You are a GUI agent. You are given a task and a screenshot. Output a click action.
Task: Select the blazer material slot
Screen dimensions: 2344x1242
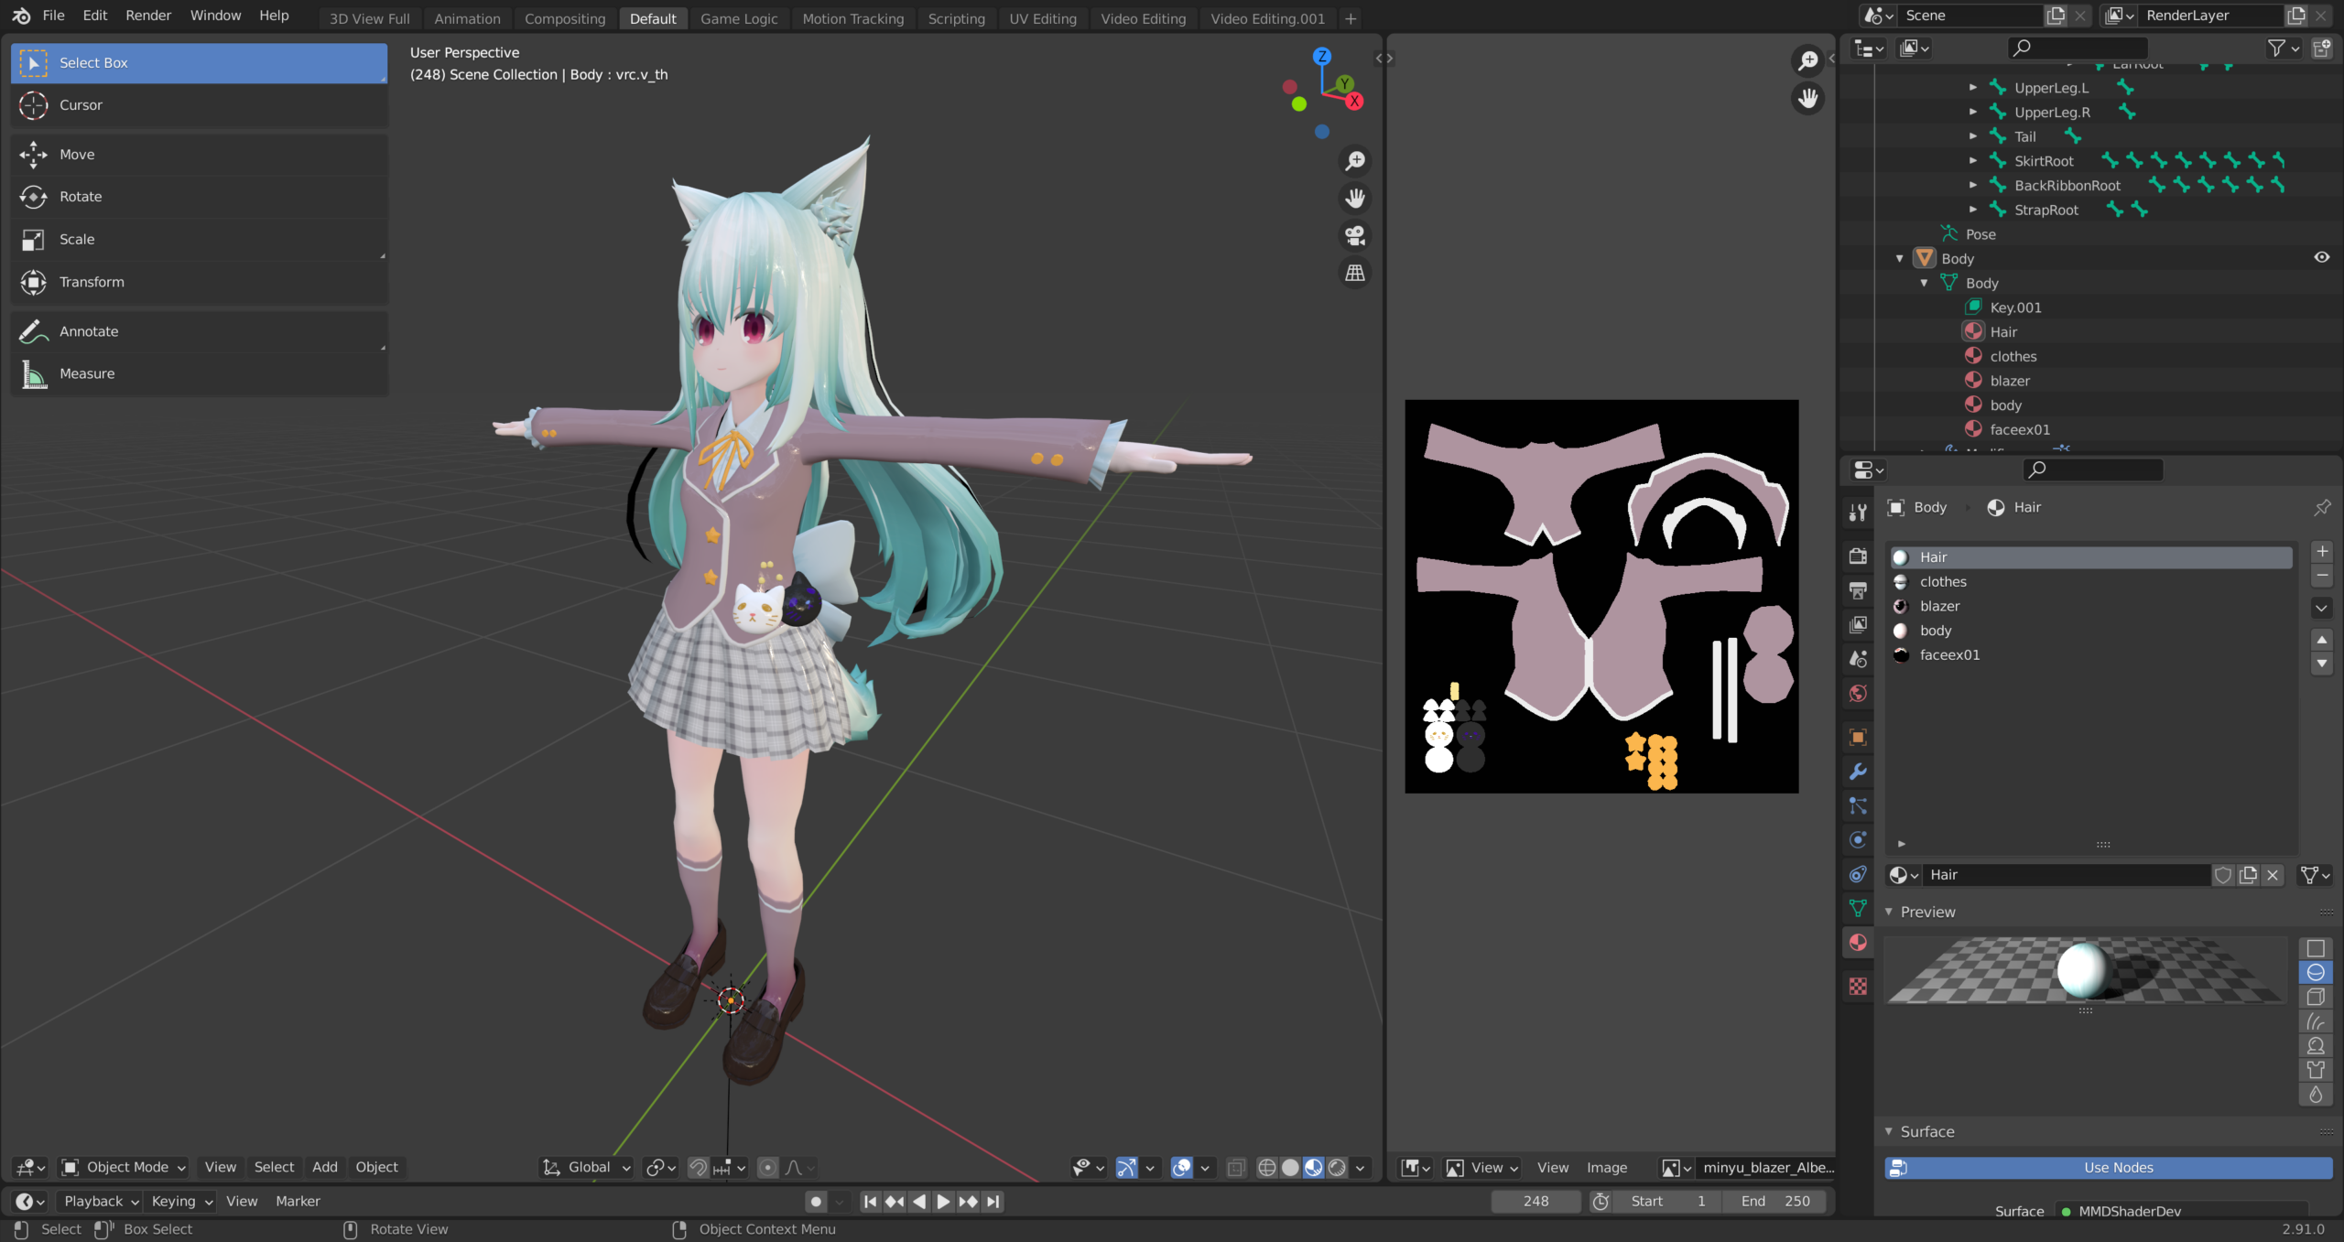point(2091,606)
